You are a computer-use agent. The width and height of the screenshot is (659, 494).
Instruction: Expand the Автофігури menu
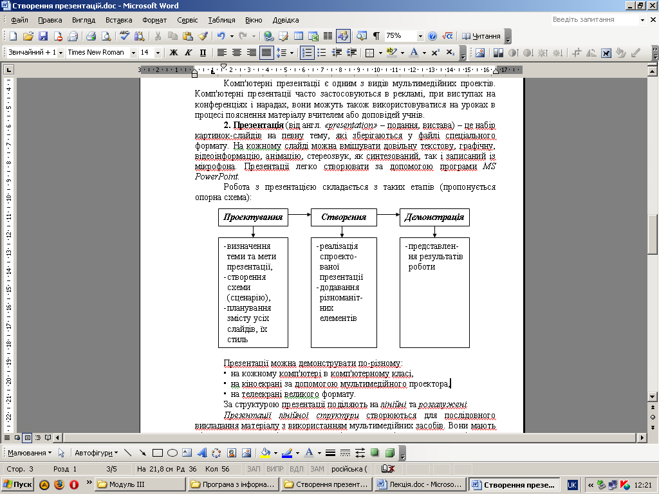click(97, 453)
